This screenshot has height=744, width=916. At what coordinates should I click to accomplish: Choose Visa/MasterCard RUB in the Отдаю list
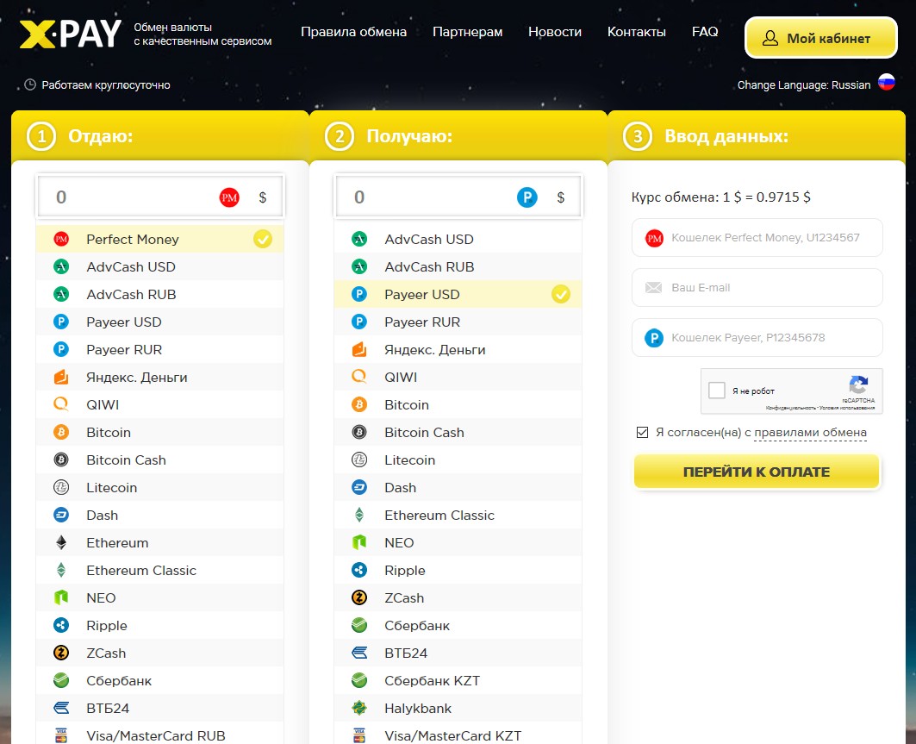tap(155, 735)
